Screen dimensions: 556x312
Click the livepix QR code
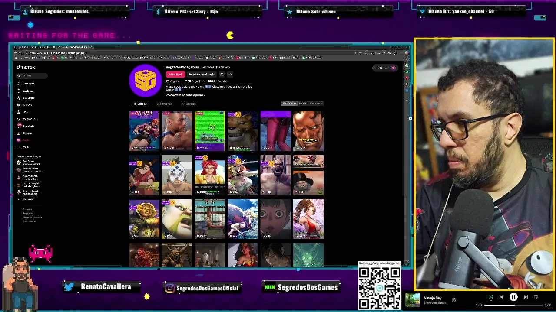point(380,289)
